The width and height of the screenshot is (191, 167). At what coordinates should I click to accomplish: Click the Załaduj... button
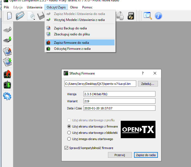click(x=148, y=84)
